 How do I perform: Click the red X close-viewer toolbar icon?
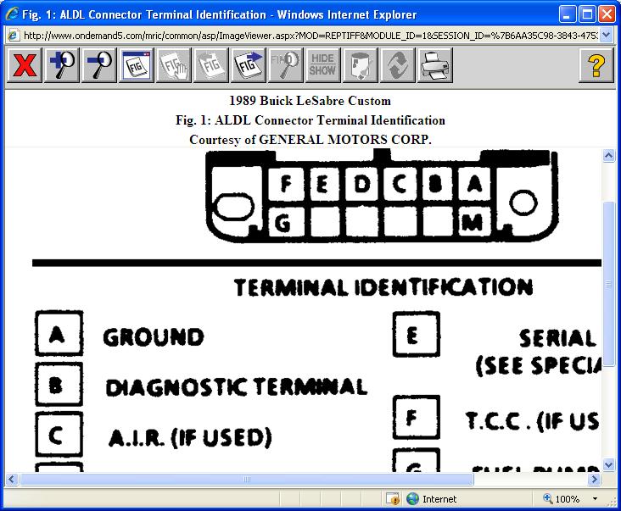pyautogui.click(x=24, y=65)
